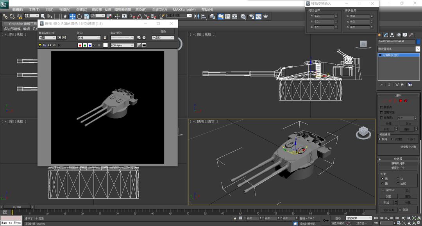Click the Pan View navigation icon
This screenshot has width=422, height=226.
(x=409, y=223)
